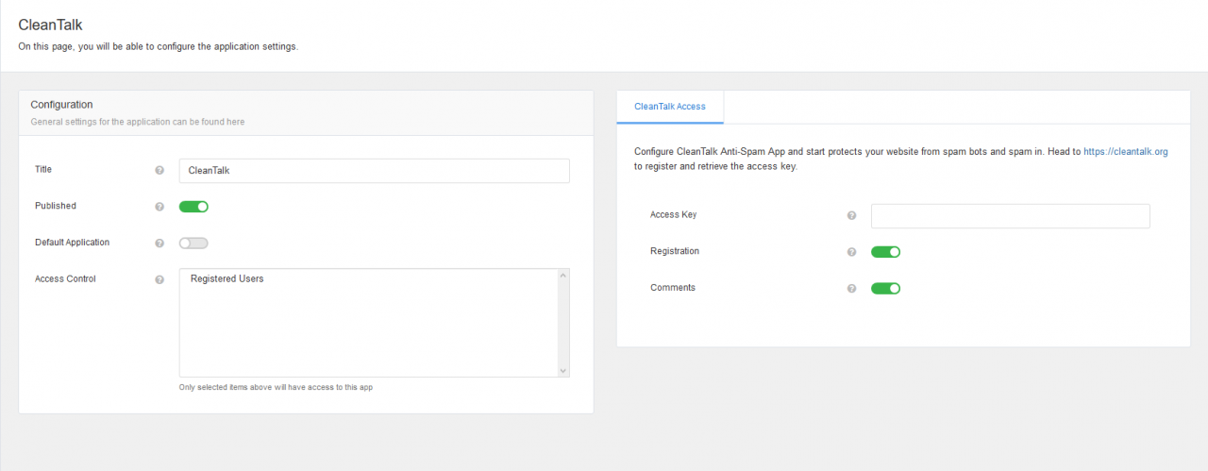The width and height of the screenshot is (1208, 471).
Task: Enable the Default Application switch
Action: 193,243
